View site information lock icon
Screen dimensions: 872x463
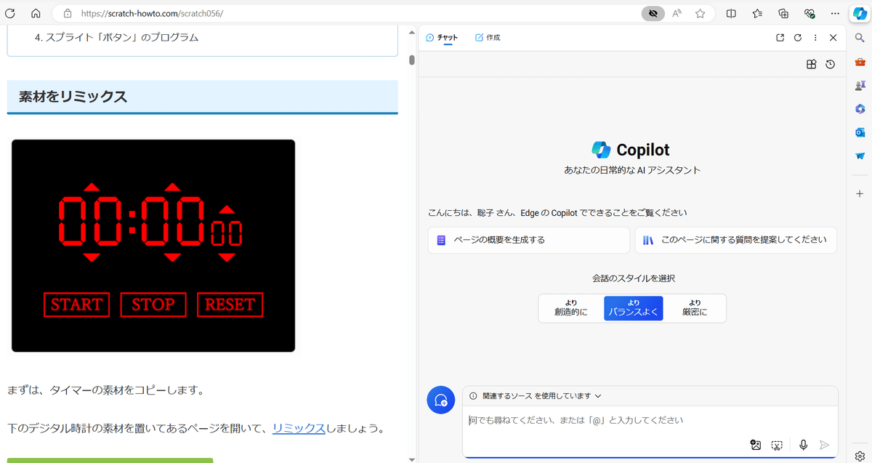click(x=68, y=13)
